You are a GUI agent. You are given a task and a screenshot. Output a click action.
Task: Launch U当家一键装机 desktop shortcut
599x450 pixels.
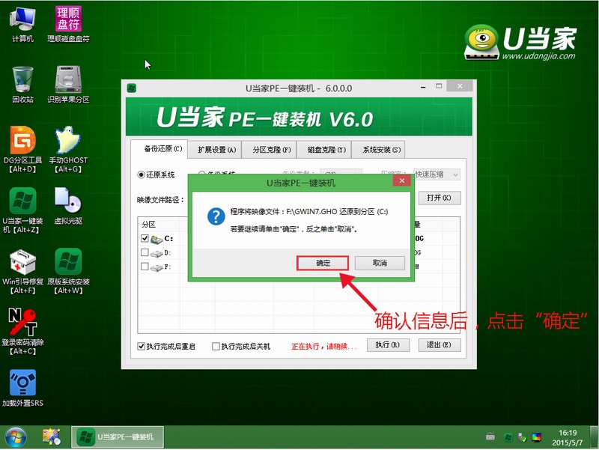(x=22, y=210)
